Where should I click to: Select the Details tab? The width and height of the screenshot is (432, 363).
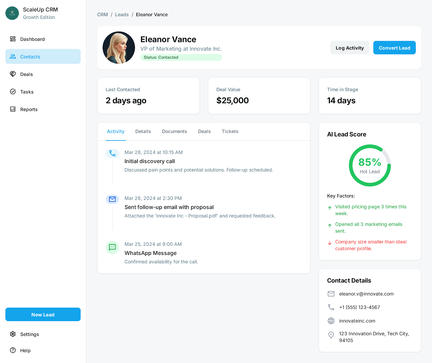(143, 132)
